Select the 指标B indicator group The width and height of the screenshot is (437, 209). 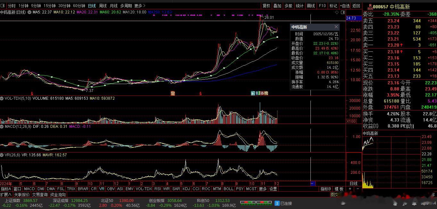tap(326, 189)
